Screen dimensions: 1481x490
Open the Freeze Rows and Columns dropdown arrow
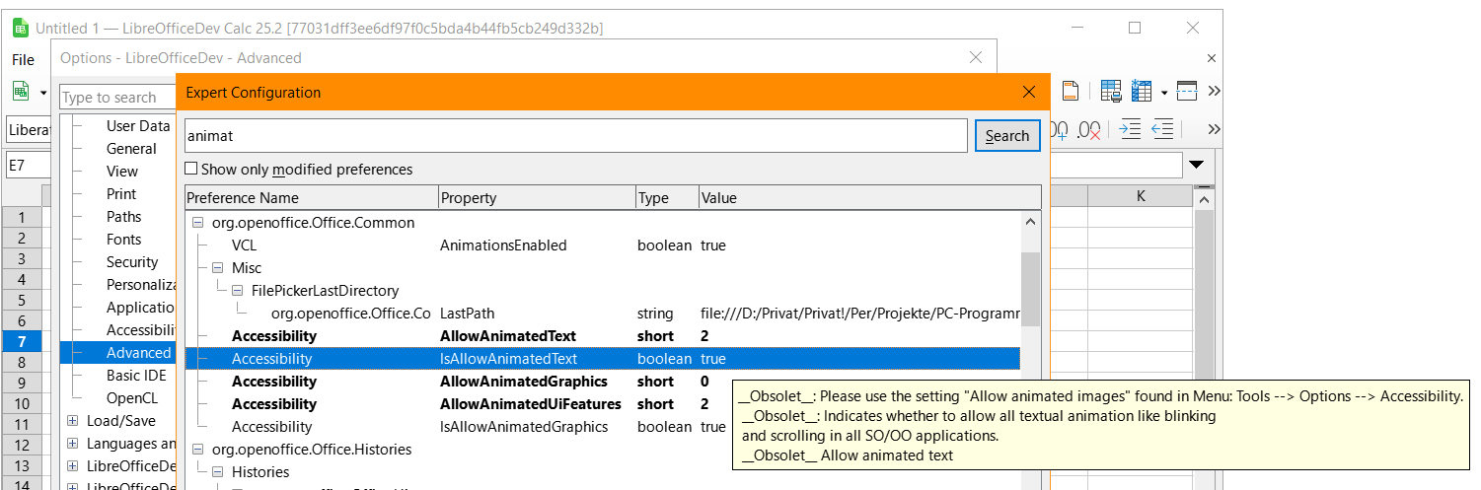pos(1164,92)
